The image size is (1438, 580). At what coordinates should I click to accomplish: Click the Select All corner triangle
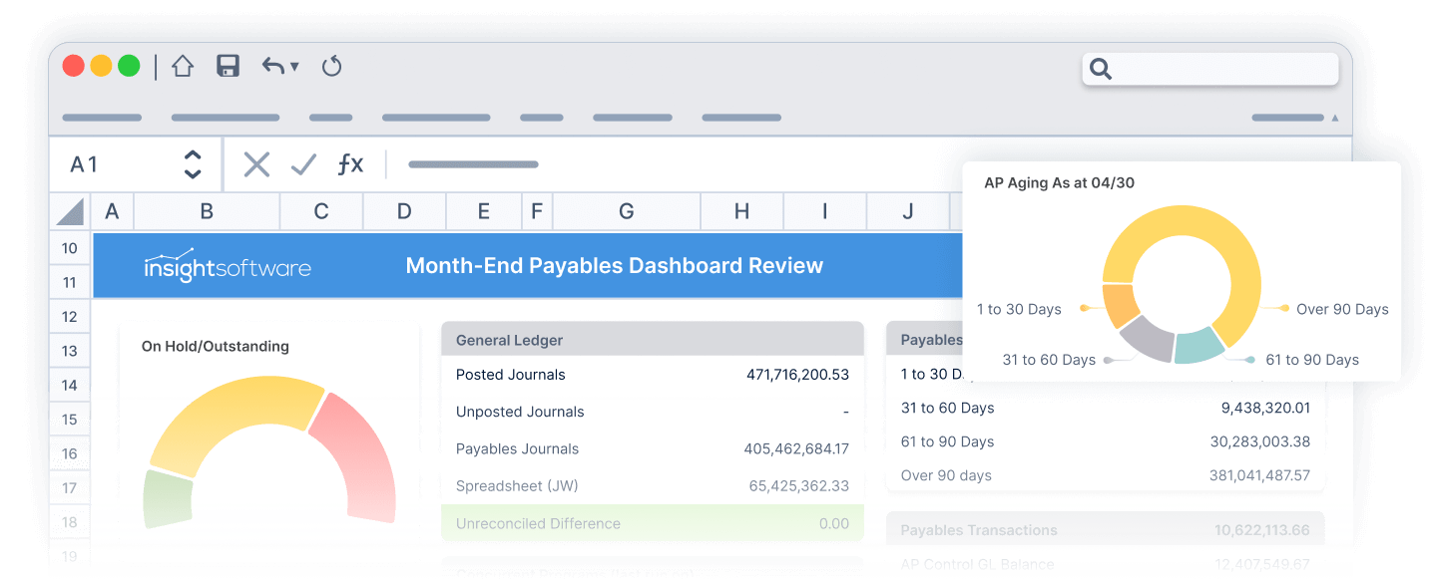[x=70, y=211]
